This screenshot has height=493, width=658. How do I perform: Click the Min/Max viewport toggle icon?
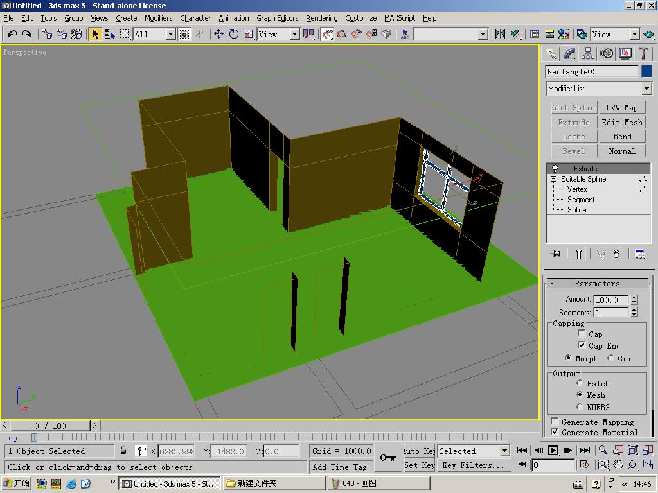coord(648,465)
